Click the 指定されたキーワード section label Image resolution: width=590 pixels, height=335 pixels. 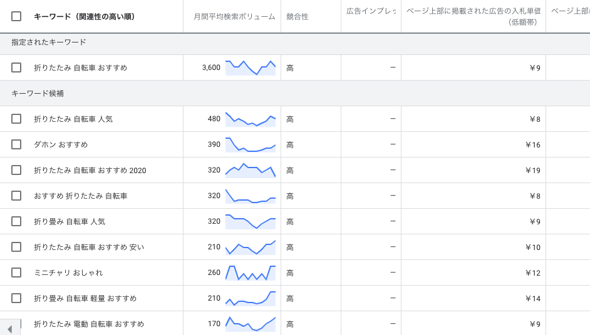48,42
